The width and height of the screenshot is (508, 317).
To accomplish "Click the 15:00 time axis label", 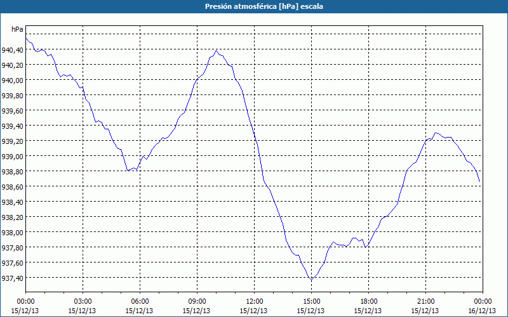I will (311, 302).
